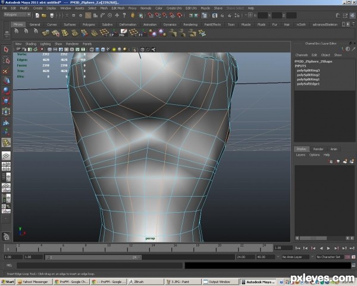The width and height of the screenshot is (357, 286).
Task: Open the No Character Set dropdown
Action: tap(330, 257)
